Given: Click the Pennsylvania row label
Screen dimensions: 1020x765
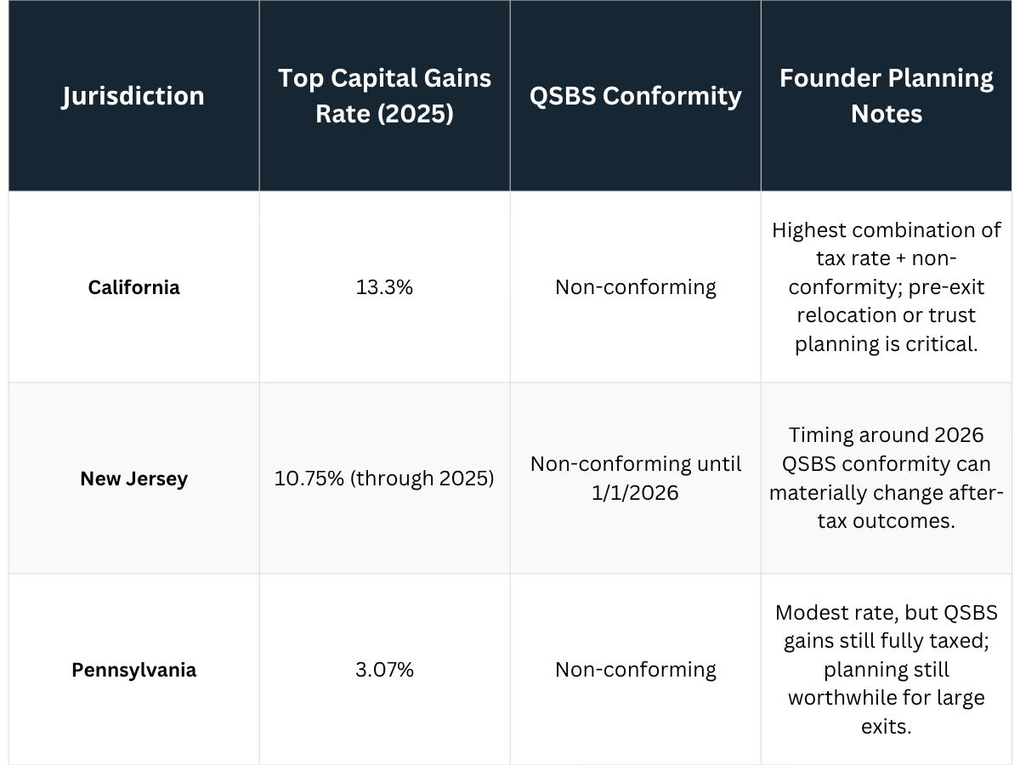Looking at the screenshot, I should pyautogui.click(x=133, y=670).
